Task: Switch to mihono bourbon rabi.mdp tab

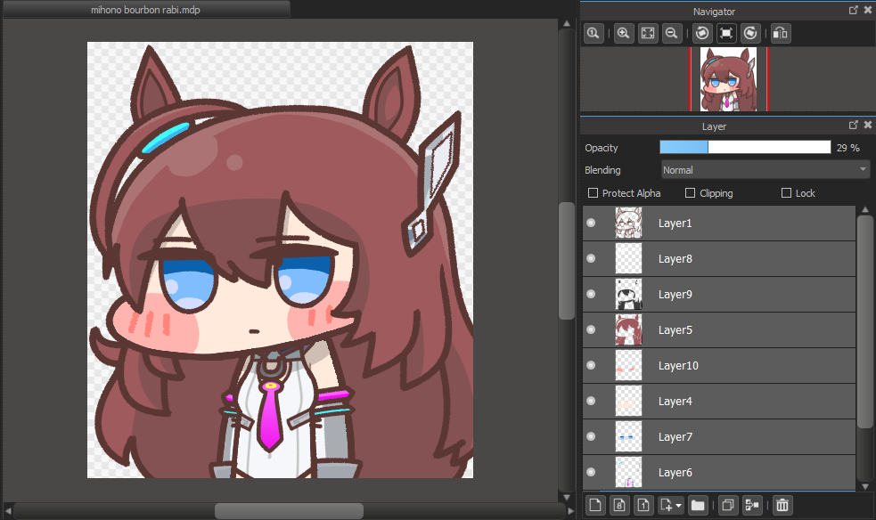Action: [145, 10]
